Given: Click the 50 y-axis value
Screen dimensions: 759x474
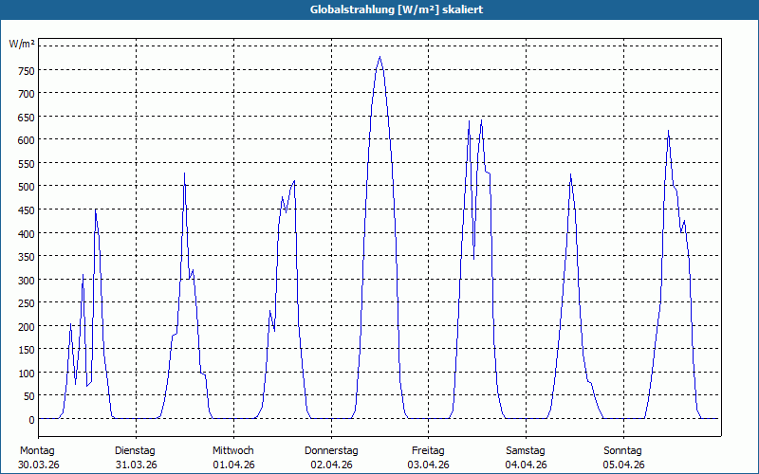Looking at the screenshot, I should click(x=29, y=397).
